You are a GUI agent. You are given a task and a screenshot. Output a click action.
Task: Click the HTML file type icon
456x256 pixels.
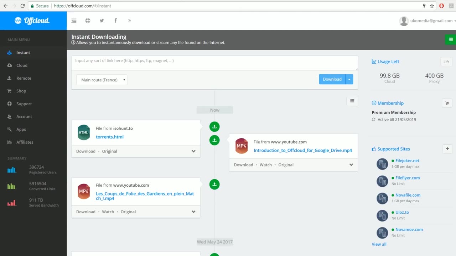[x=84, y=132]
